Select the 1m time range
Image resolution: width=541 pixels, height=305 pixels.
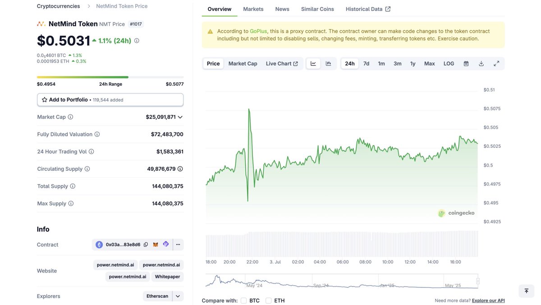click(x=381, y=64)
